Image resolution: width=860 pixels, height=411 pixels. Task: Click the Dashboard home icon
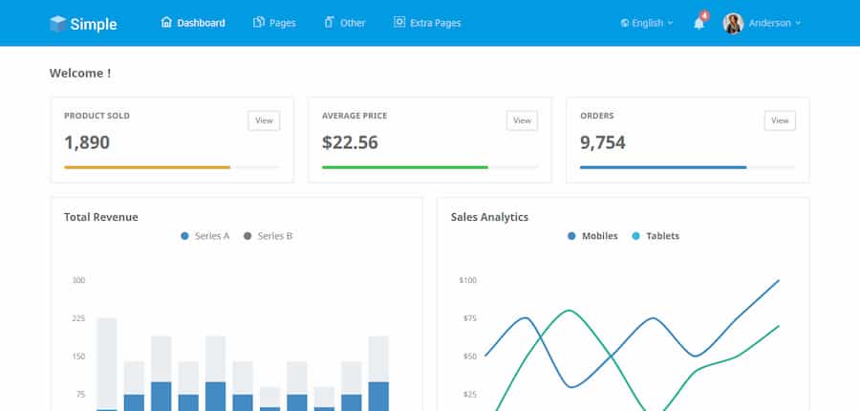[166, 22]
